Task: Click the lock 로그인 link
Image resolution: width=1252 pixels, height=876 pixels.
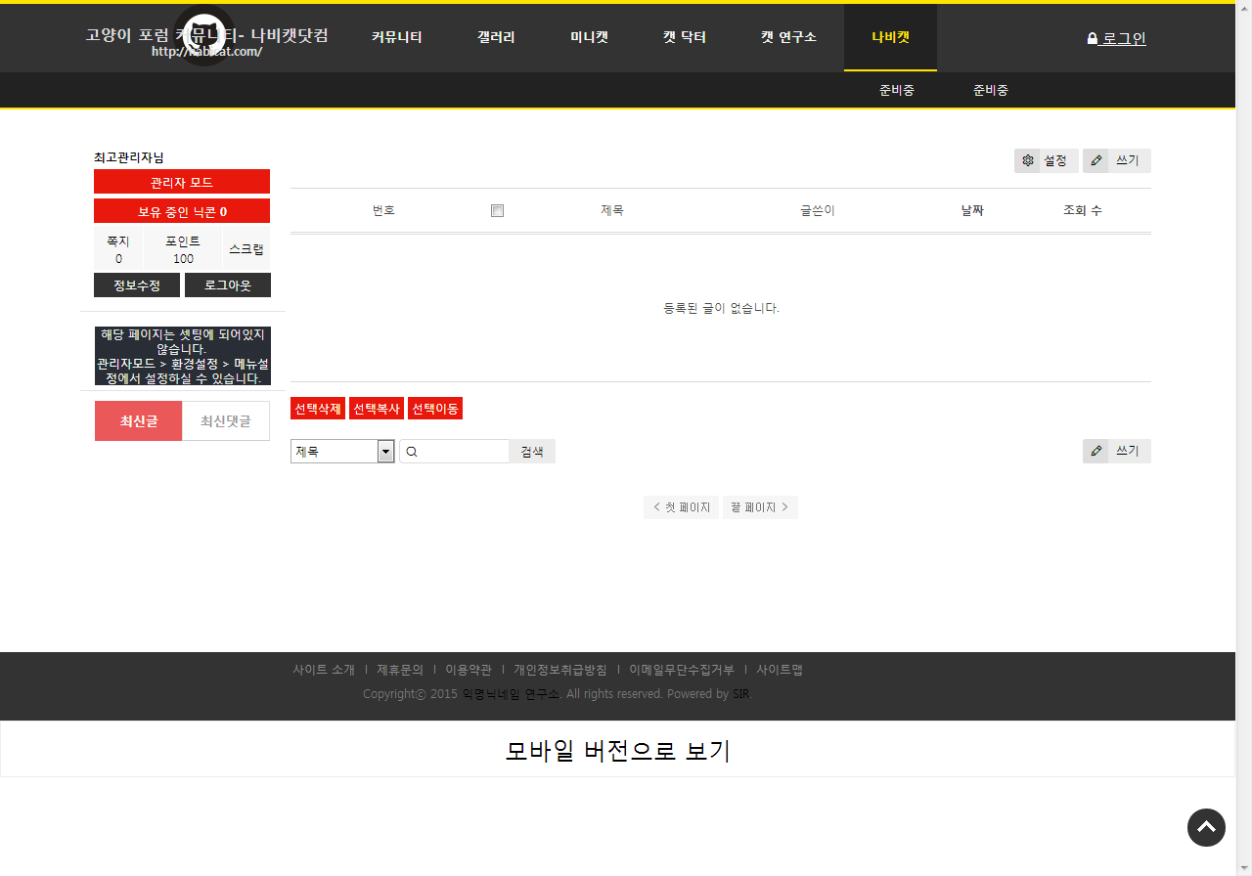Action: click(x=1116, y=39)
